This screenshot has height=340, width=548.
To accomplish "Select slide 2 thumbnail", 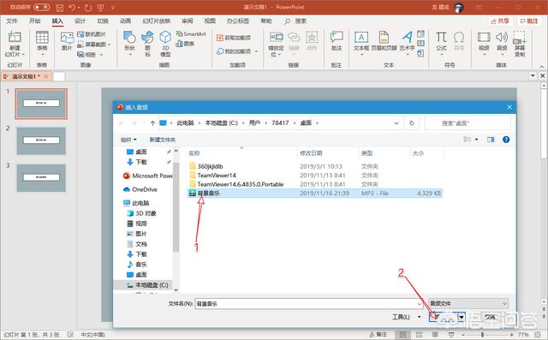I will [x=41, y=140].
